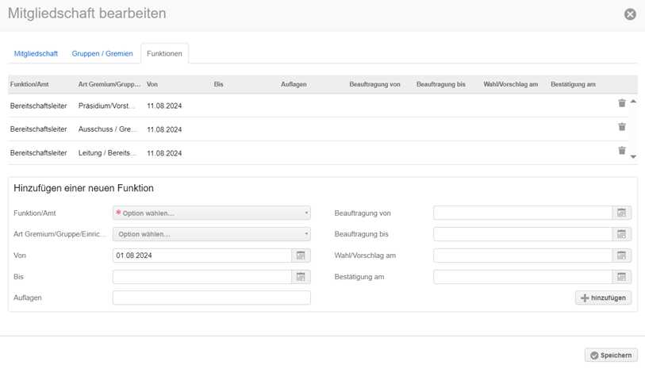
Task: Select the Funktionen tab
Action: (164, 54)
